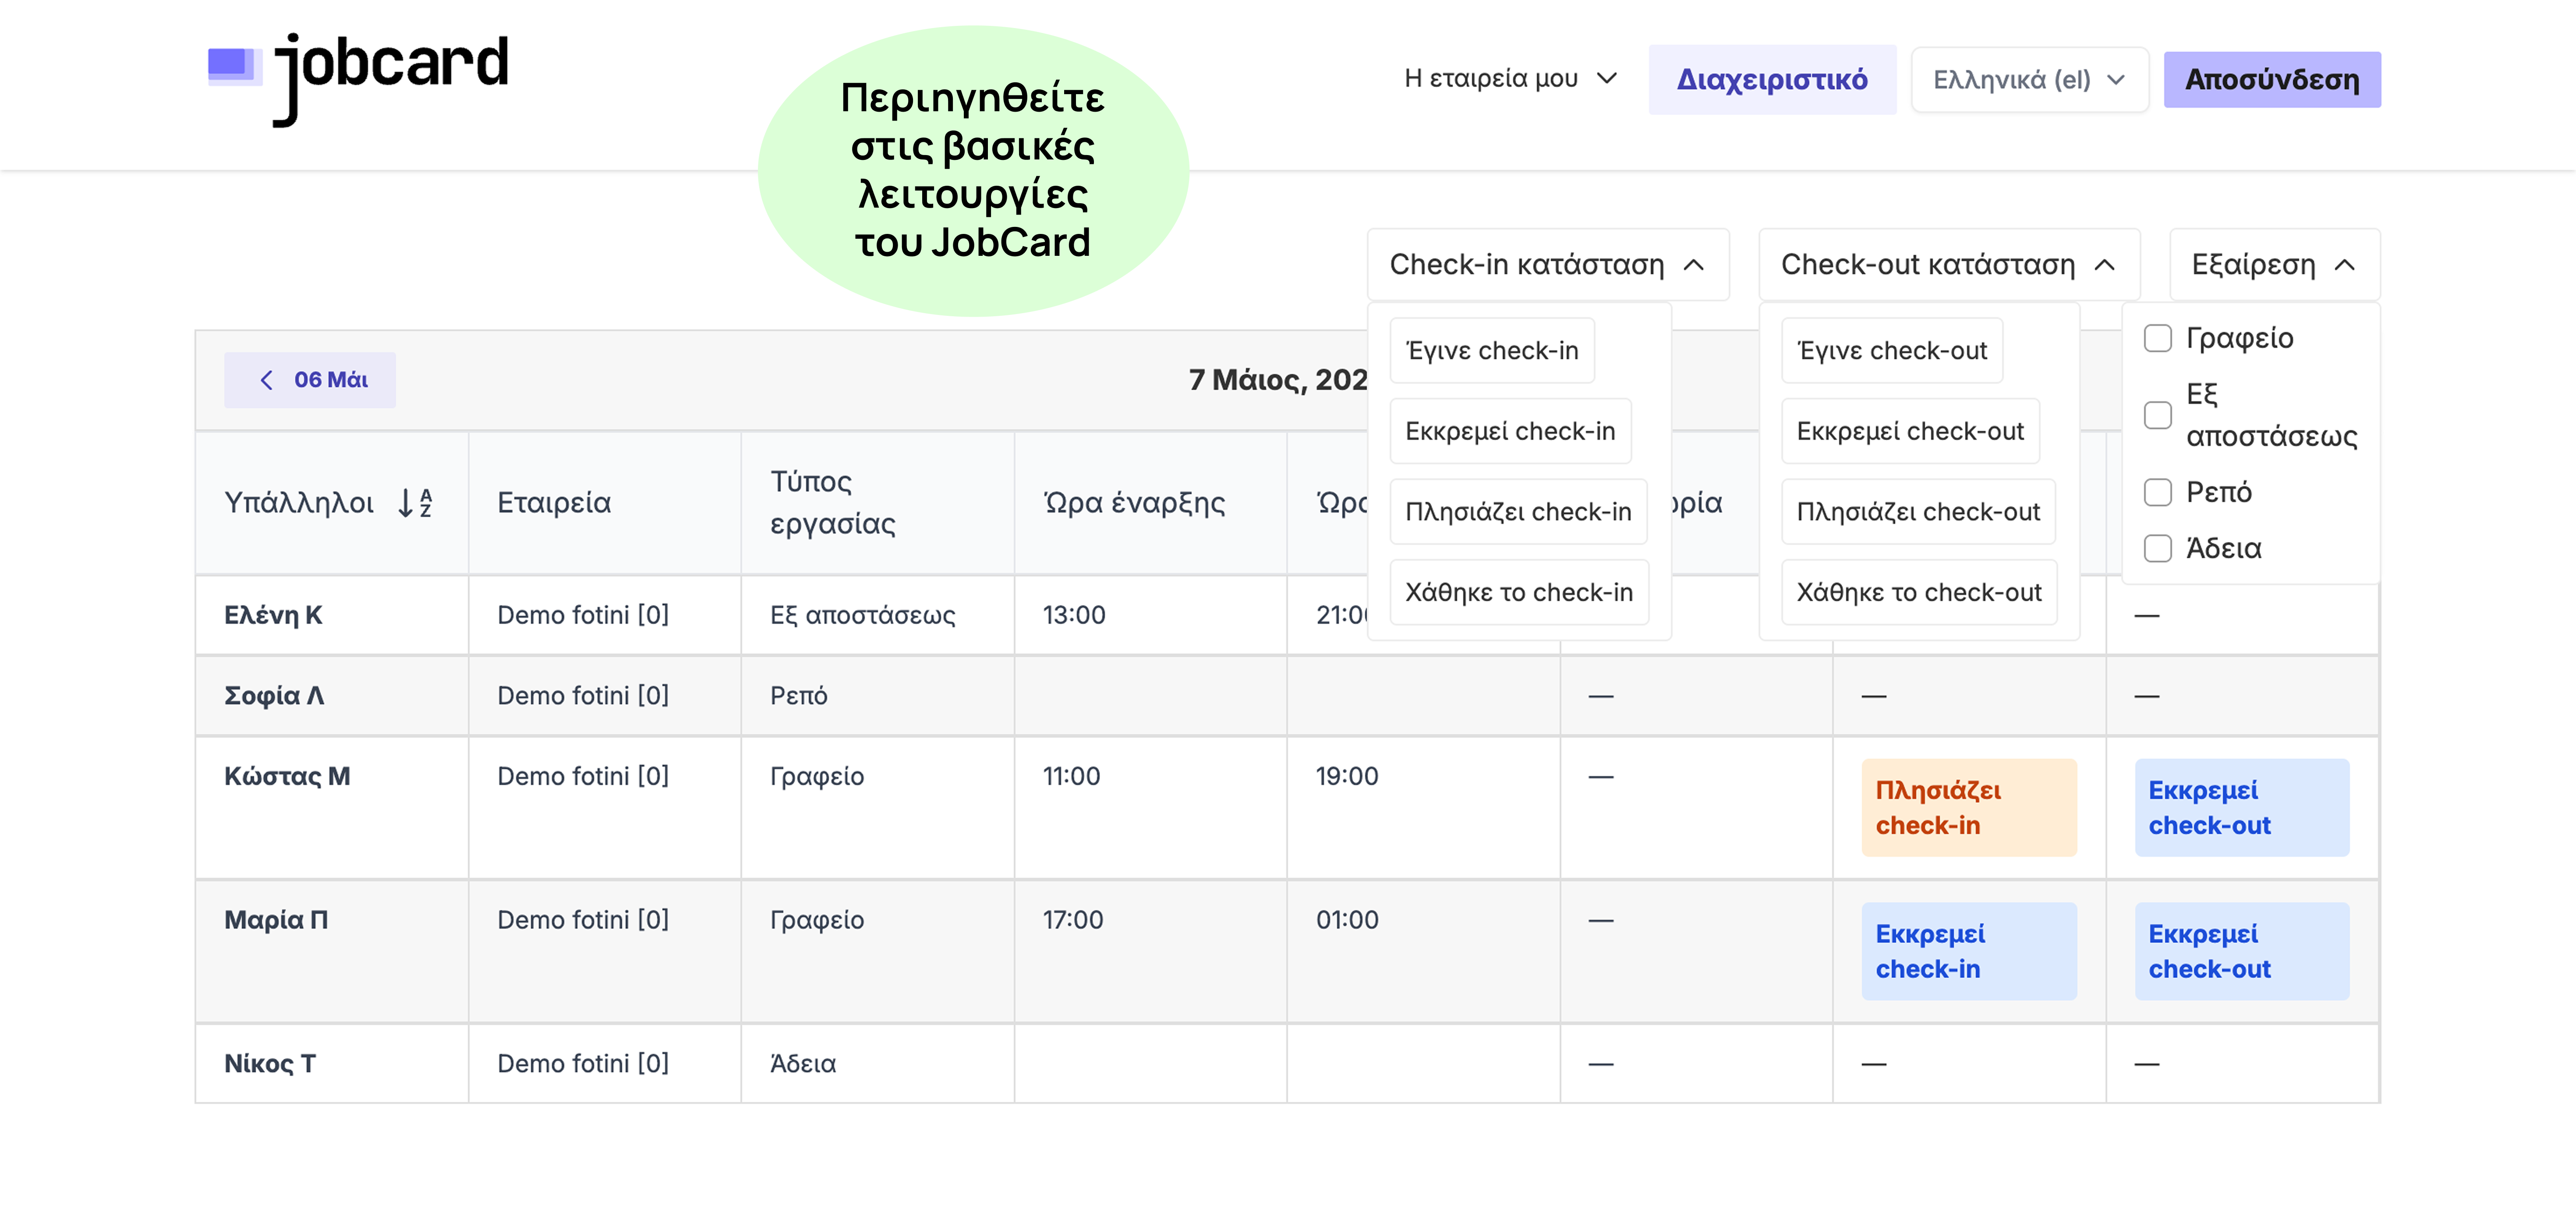Collapse the Check-out κατάσταση filter chevron
The height and width of the screenshot is (1230, 2576).
tap(2104, 265)
